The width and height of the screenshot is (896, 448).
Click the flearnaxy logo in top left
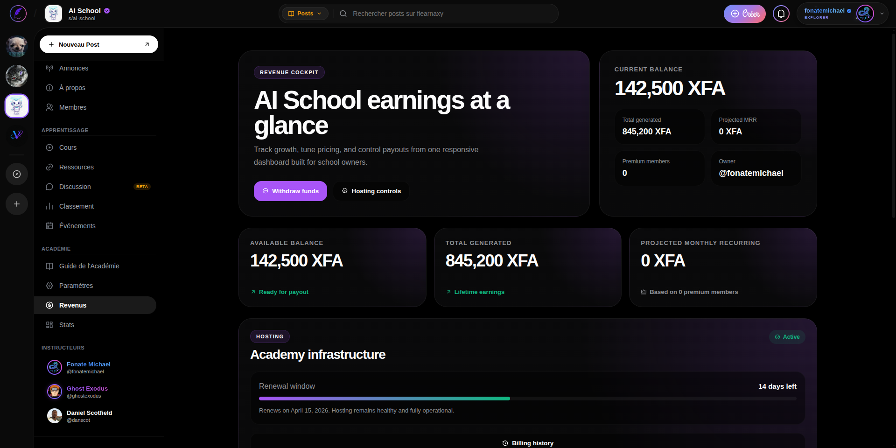click(17, 14)
